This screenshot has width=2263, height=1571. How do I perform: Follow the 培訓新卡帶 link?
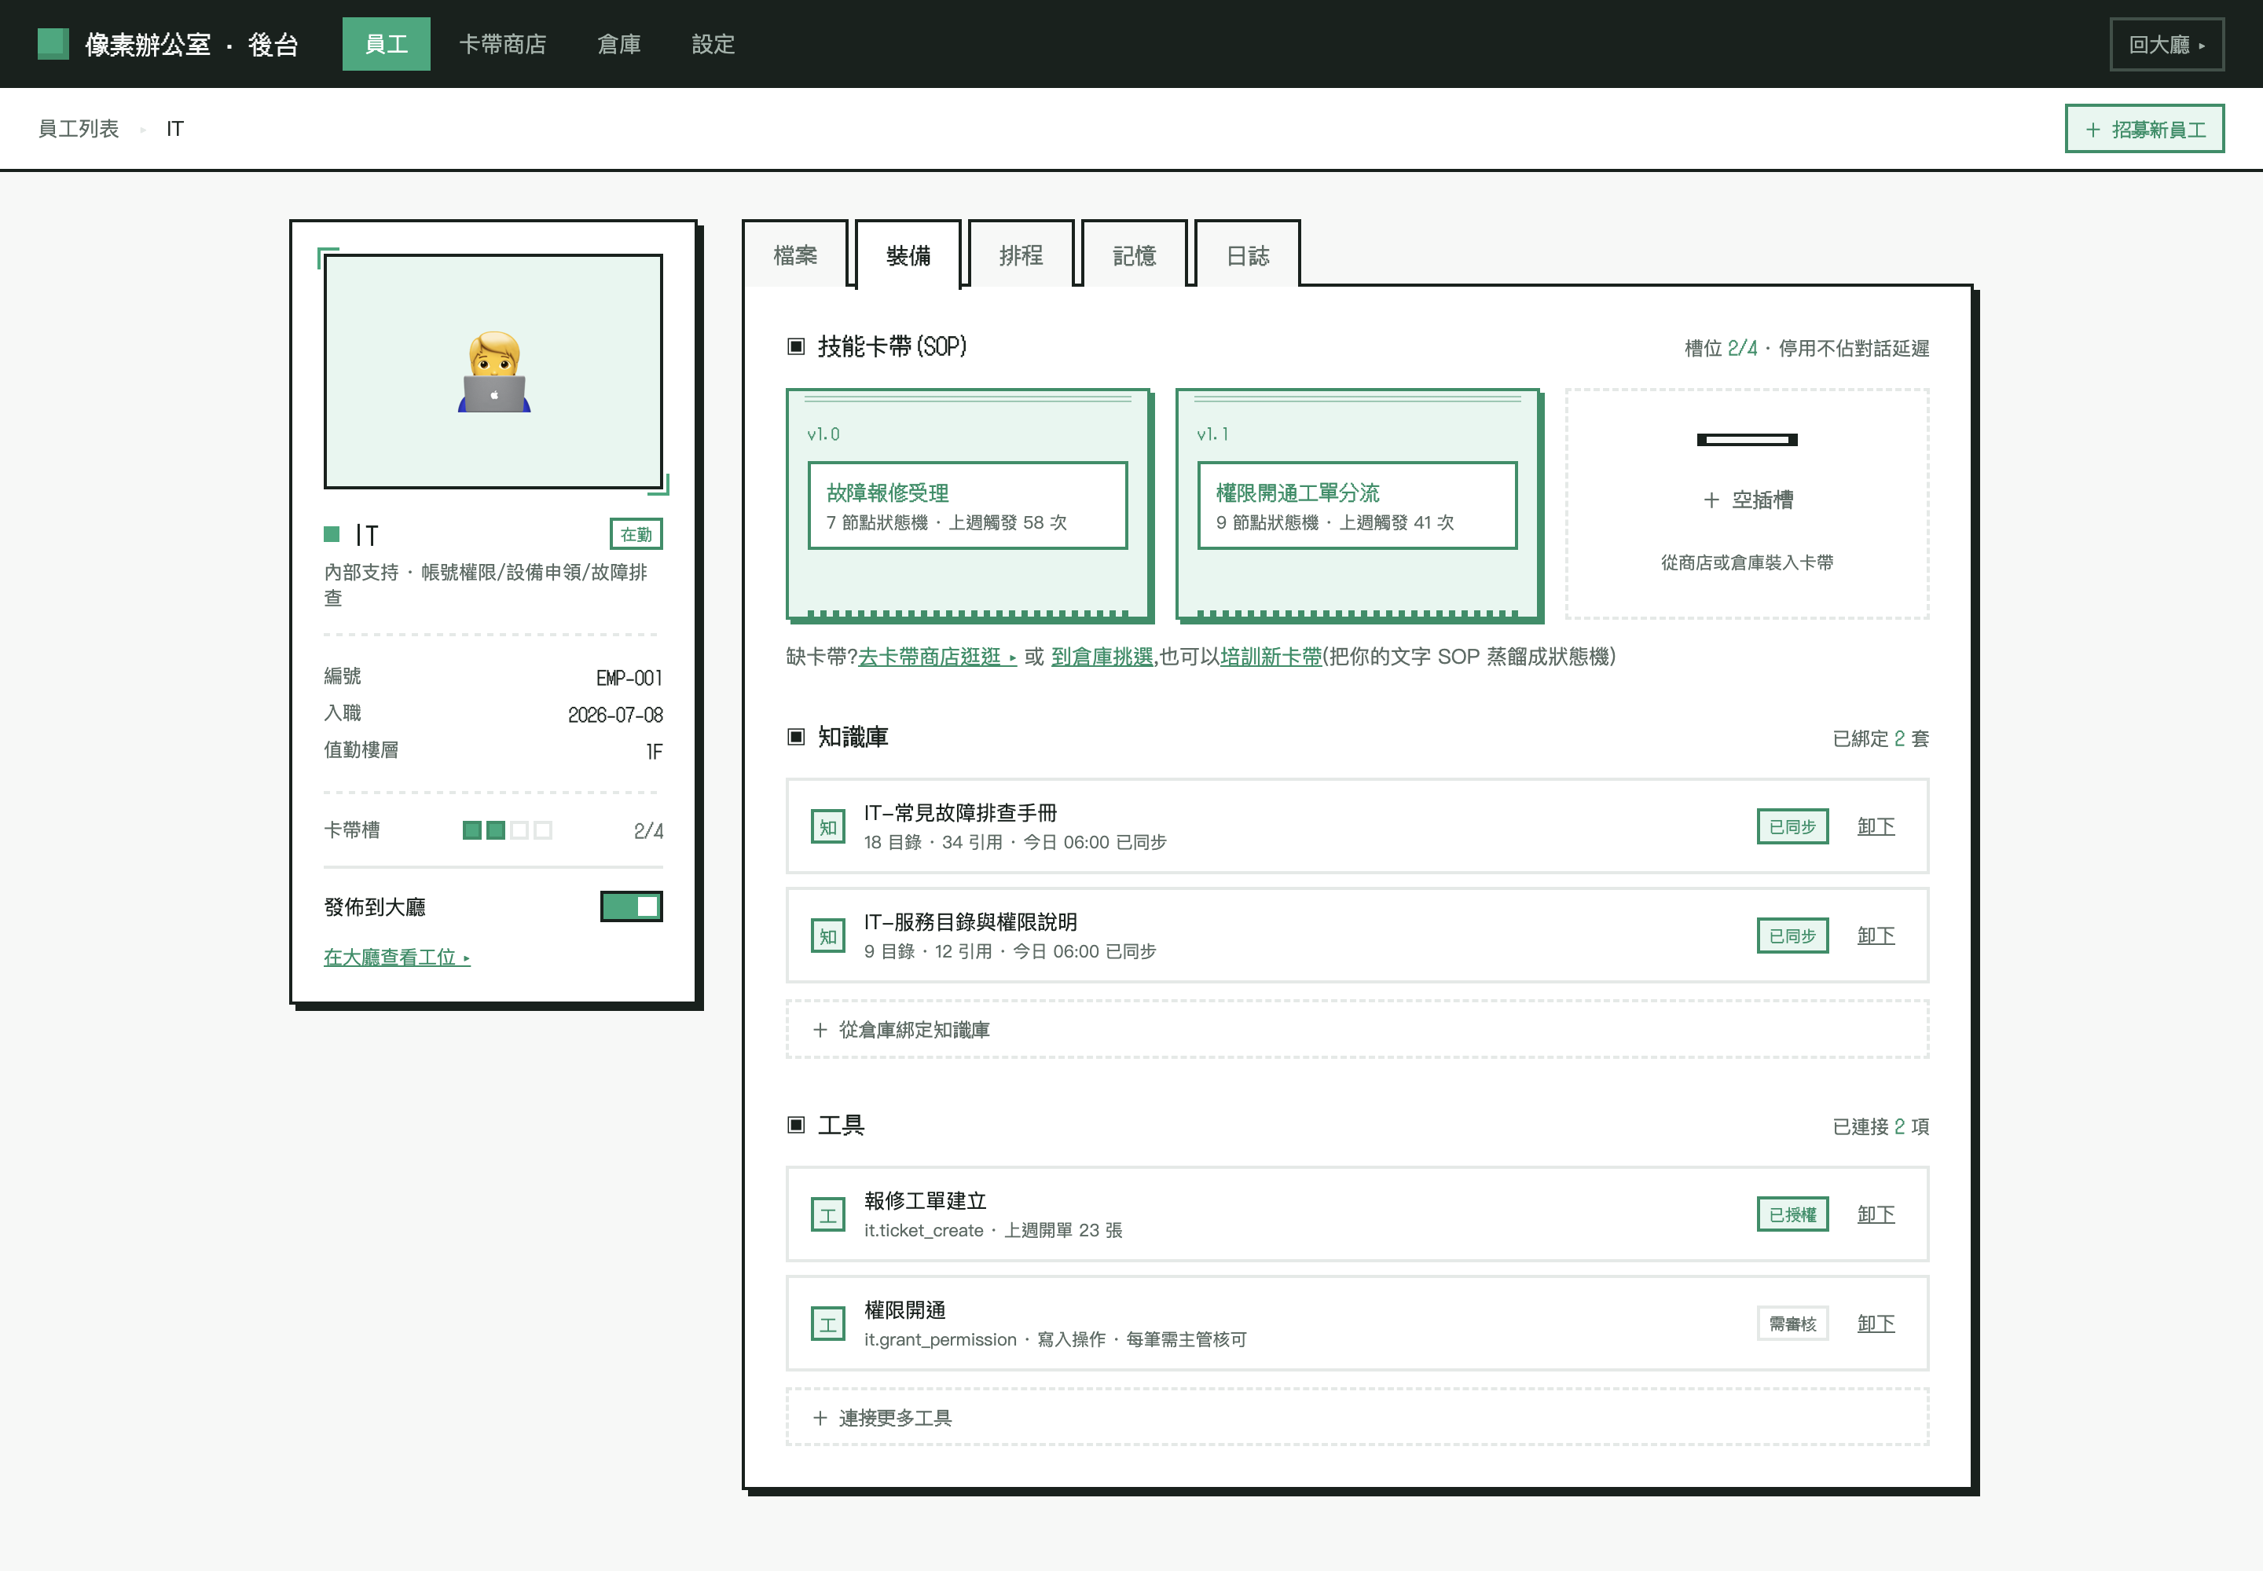[x=1271, y=657]
